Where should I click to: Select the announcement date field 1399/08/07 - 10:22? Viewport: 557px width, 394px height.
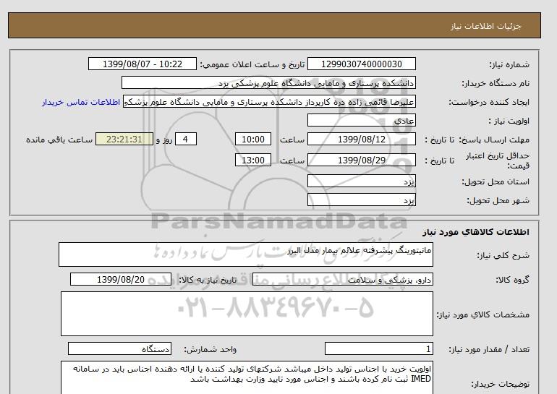pos(142,64)
